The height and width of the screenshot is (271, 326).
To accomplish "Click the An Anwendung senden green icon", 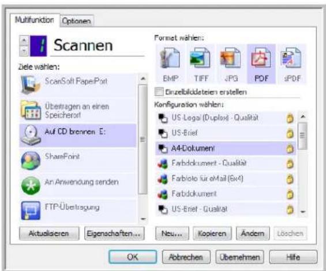I will pos(31,186).
